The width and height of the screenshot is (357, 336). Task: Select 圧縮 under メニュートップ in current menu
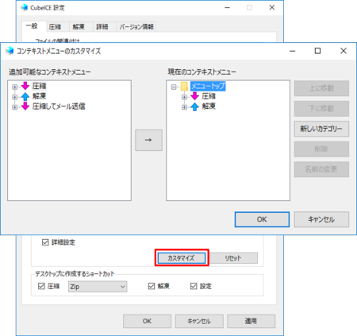209,96
